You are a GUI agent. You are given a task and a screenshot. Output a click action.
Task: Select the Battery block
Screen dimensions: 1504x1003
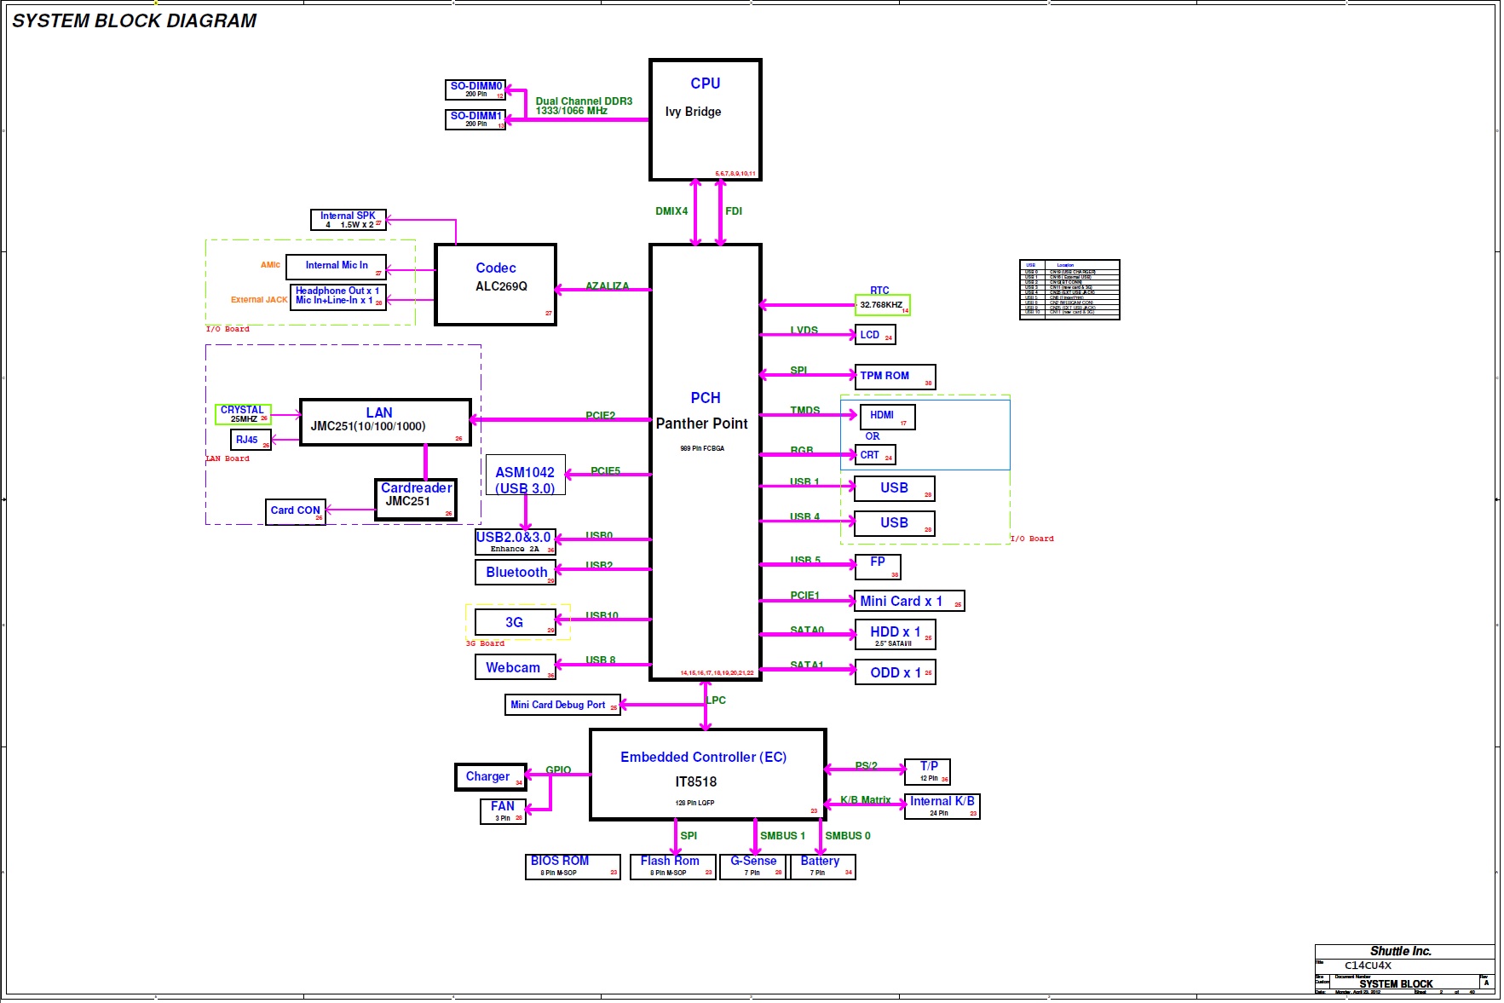pyautogui.click(x=821, y=866)
